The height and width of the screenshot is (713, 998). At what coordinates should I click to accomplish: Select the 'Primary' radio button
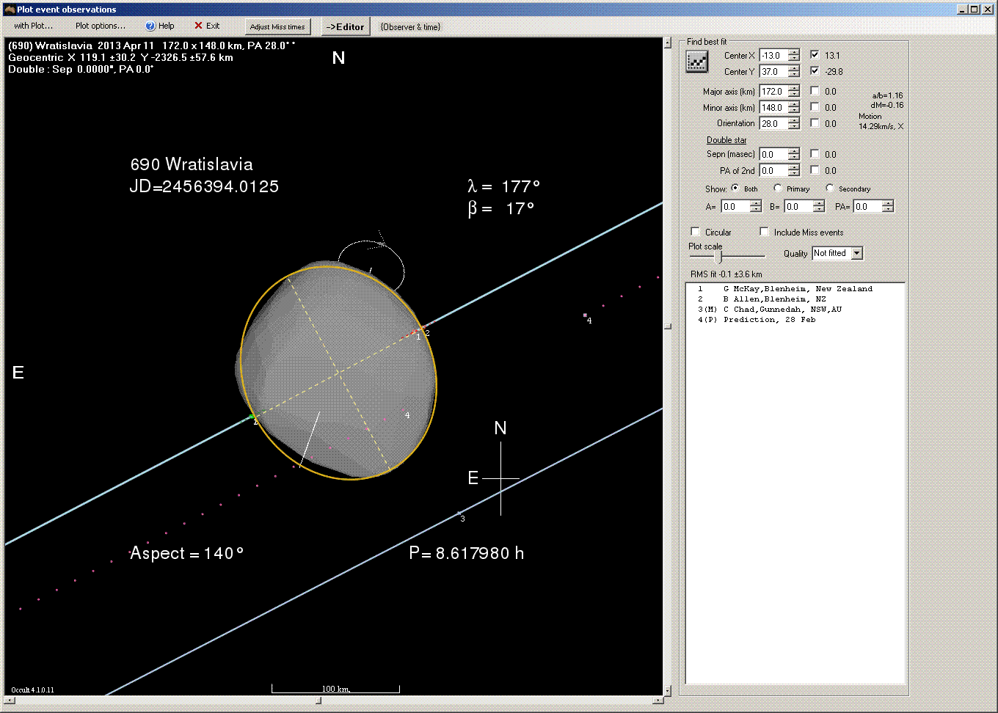point(778,189)
